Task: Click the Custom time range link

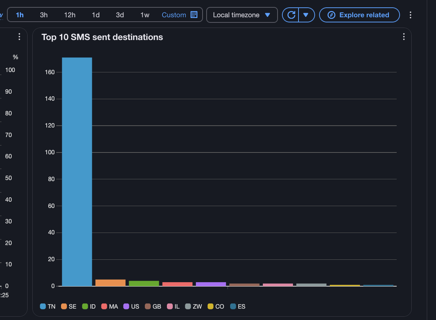Action: tap(174, 15)
